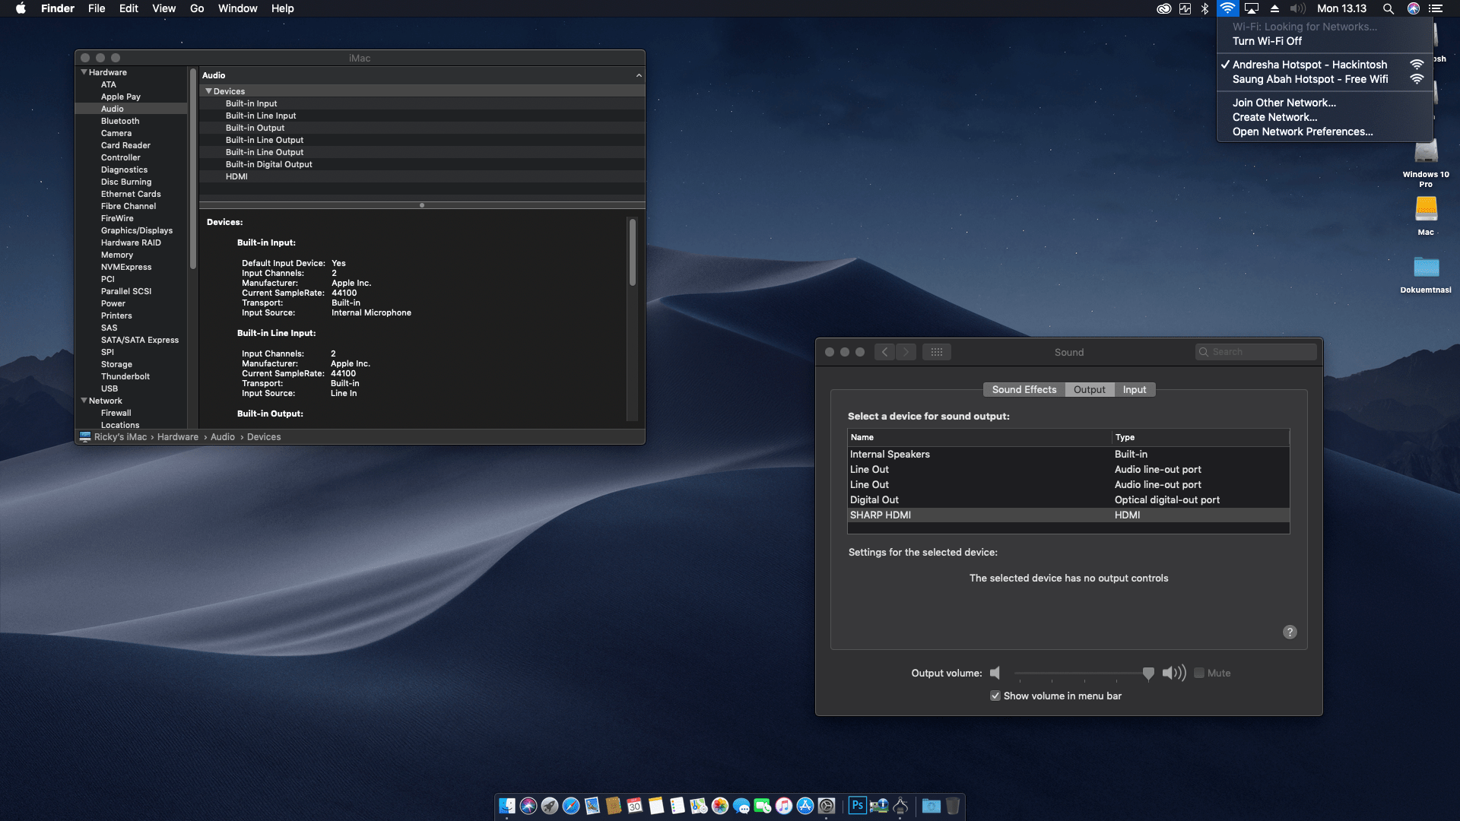This screenshot has width=1460, height=821.
Task: Open the Bluetooth status menu
Action: pyautogui.click(x=1204, y=8)
